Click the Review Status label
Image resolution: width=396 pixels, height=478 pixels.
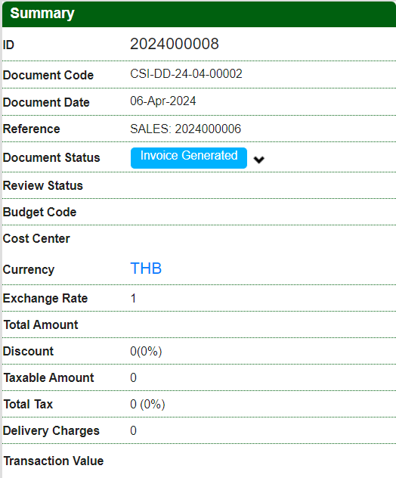click(43, 185)
